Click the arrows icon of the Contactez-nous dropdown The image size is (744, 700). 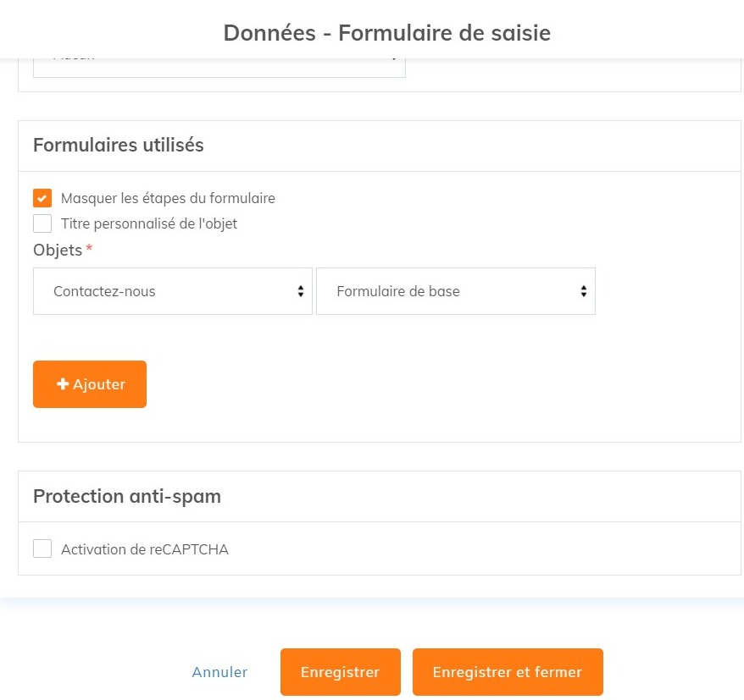300,291
